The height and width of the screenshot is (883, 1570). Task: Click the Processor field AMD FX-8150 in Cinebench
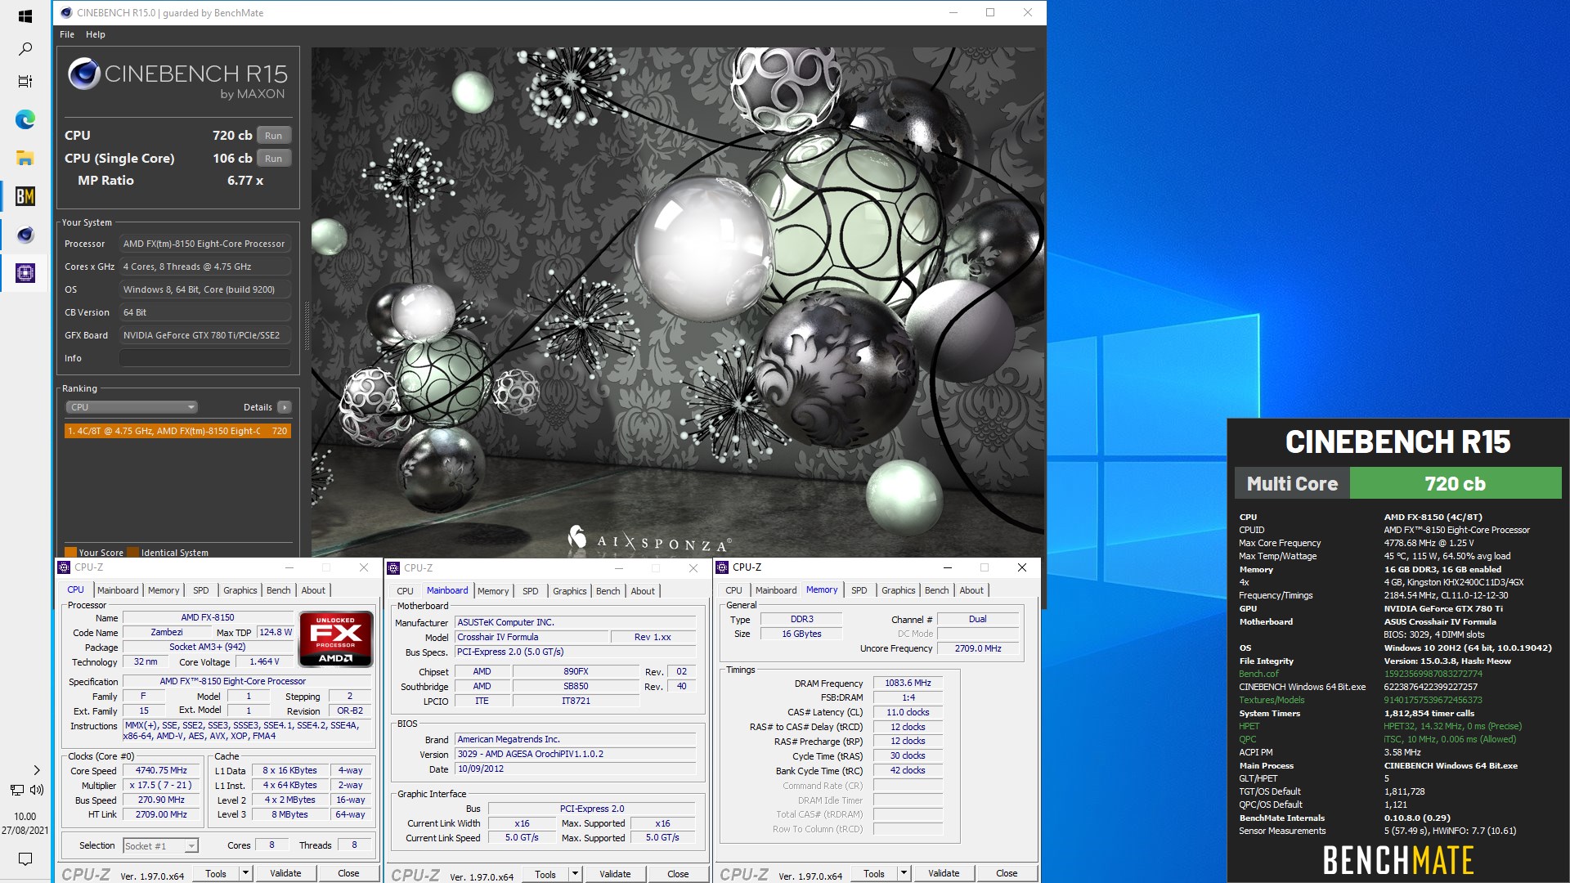point(205,244)
